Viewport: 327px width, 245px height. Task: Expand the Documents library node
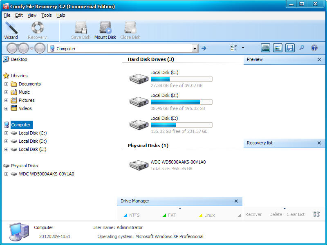(6, 84)
